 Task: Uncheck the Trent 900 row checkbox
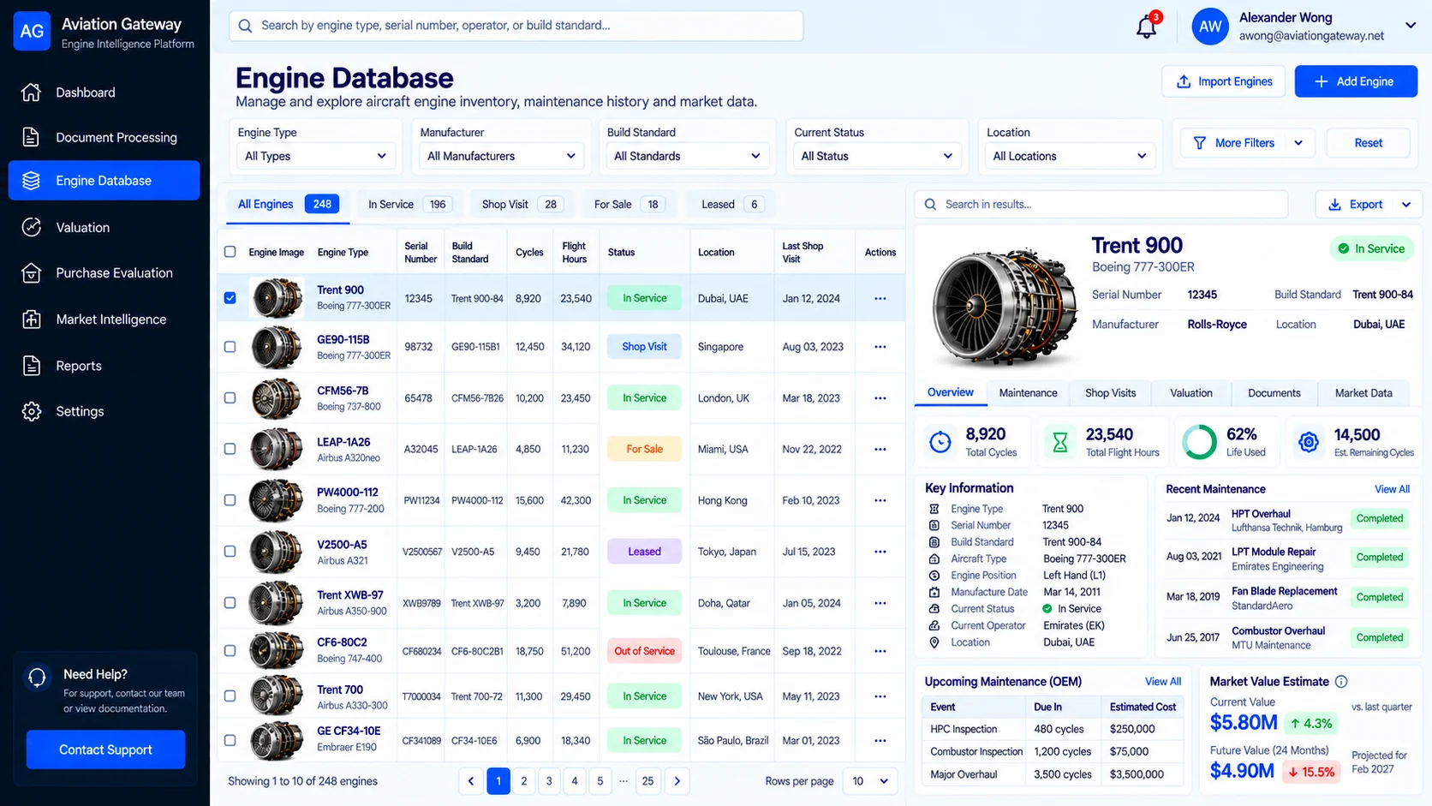coord(230,298)
